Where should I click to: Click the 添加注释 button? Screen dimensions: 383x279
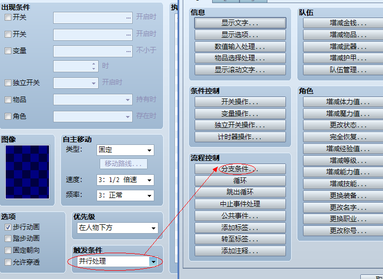coord(240,251)
